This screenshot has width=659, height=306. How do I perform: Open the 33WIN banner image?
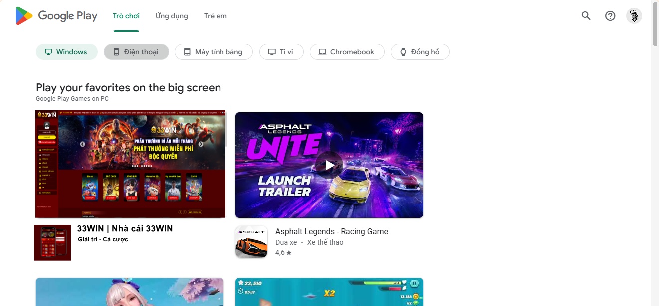(x=130, y=164)
